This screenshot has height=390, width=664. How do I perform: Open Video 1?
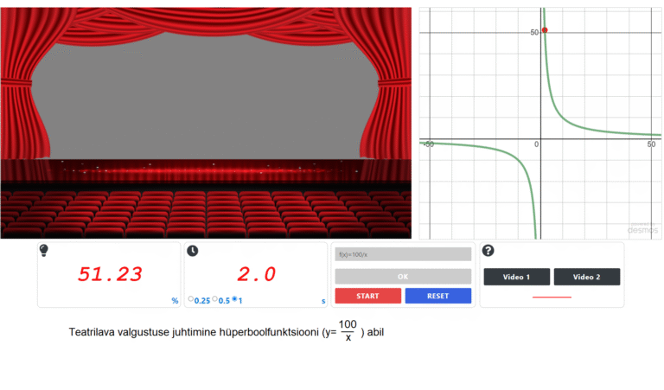[516, 277]
